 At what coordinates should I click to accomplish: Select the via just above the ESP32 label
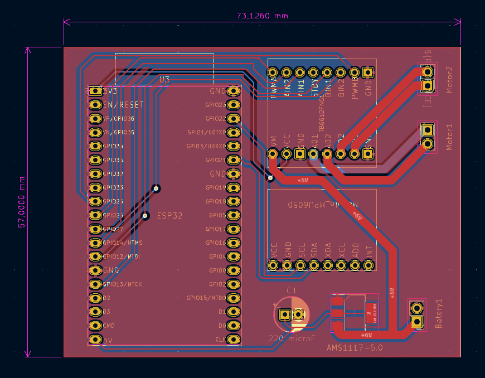(156, 188)
